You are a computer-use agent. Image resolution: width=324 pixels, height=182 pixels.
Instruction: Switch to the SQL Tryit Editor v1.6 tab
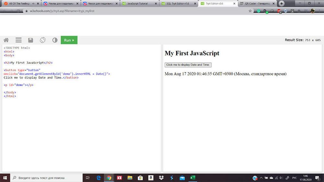pos(178,4)
